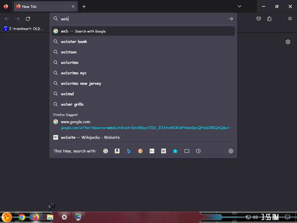Viewport: 297px width, 223px height.
Task: Select the 'weber grills' suggestion
Action: (x=143, y=104)
